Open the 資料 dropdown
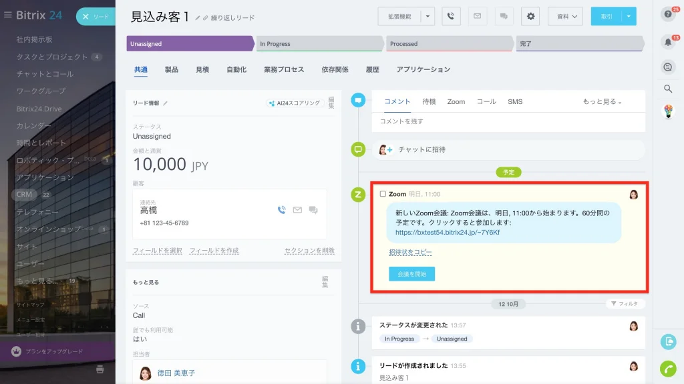This screenshot has height=384, width=684. [565, 17]
